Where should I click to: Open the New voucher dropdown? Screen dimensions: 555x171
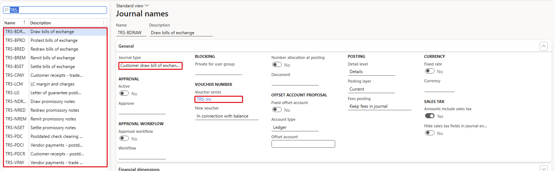click(x=227, y=116)
